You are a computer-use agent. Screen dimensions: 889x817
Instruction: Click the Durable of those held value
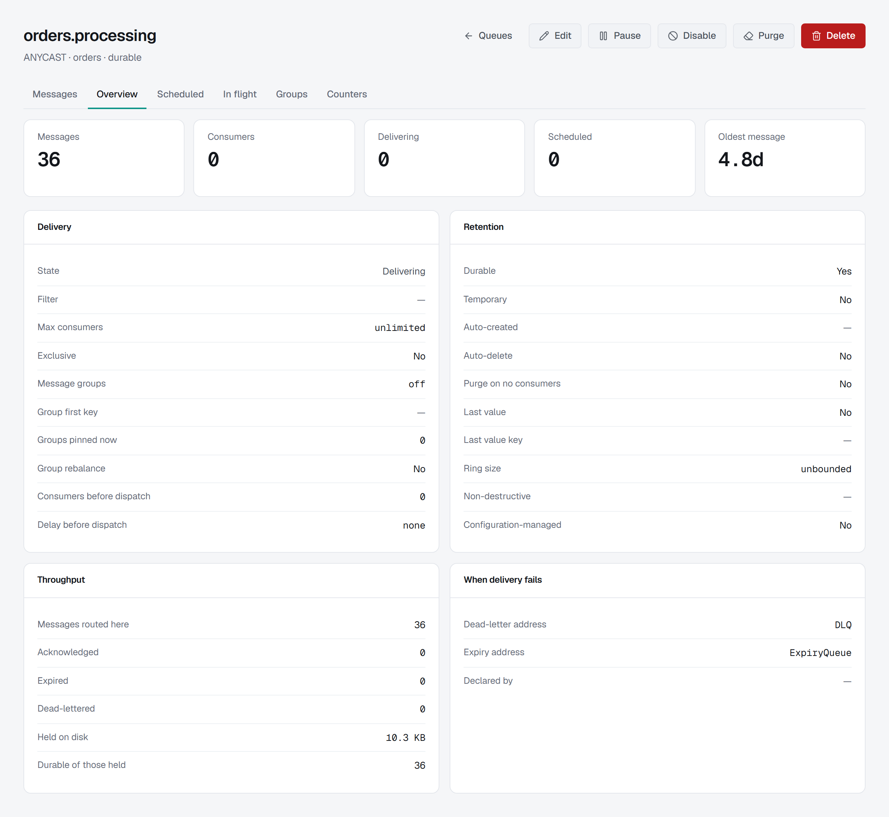pos(419,765)
